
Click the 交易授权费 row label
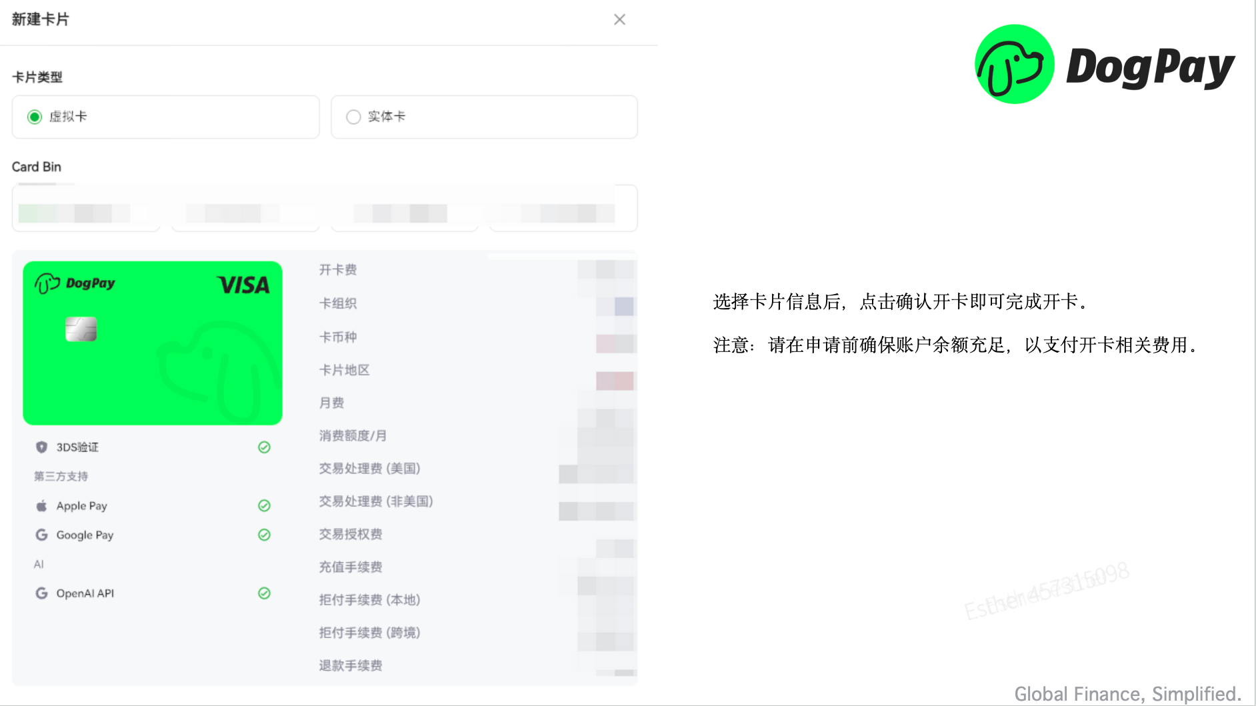(351, 534)
